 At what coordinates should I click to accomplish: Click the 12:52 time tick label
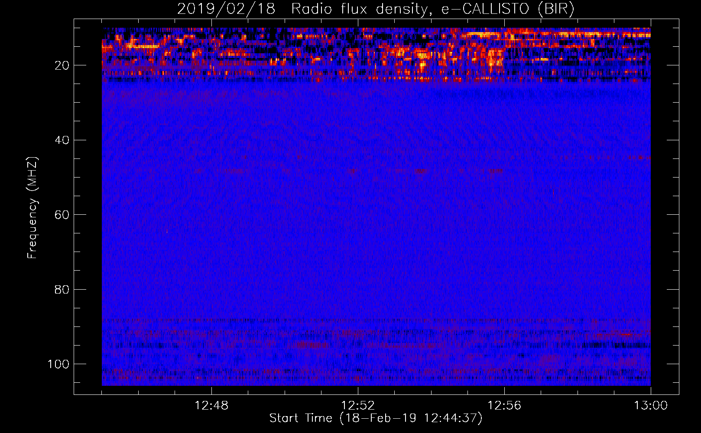(x=358, y=406)
